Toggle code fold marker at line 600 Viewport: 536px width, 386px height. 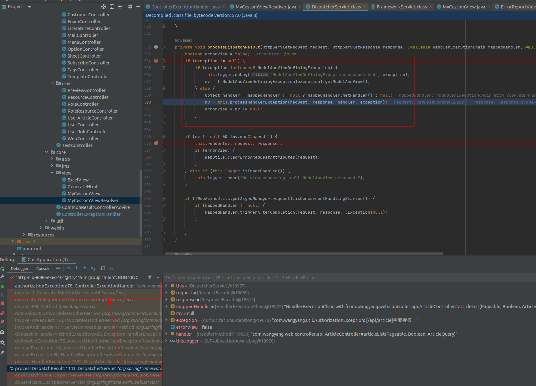163,171
